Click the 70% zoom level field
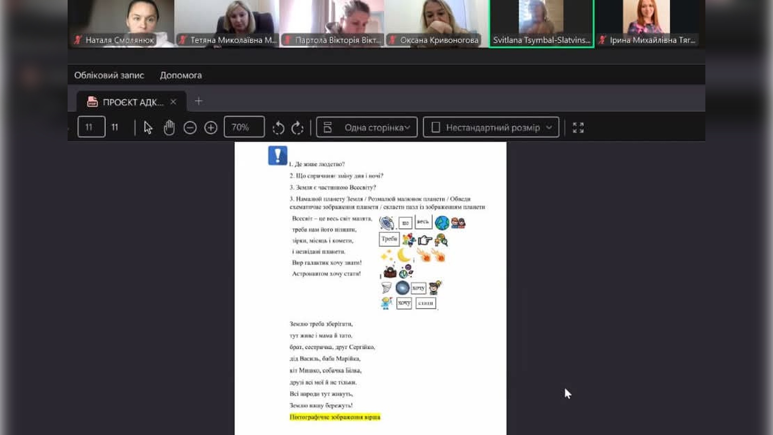 pyautogui.click(x=244, y=127)
